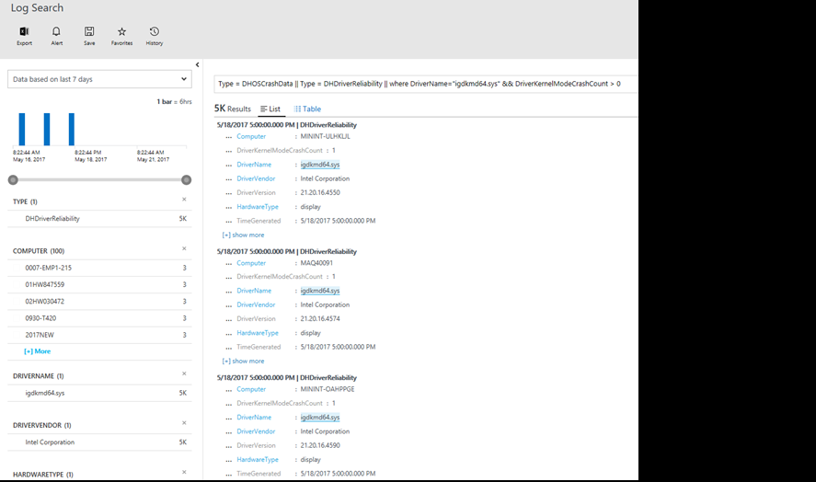The width and height of the screenshot is (816, 482).
Task: Clear the DRIVERVENDOR filter with its X
Action: (x=184, y=422)
